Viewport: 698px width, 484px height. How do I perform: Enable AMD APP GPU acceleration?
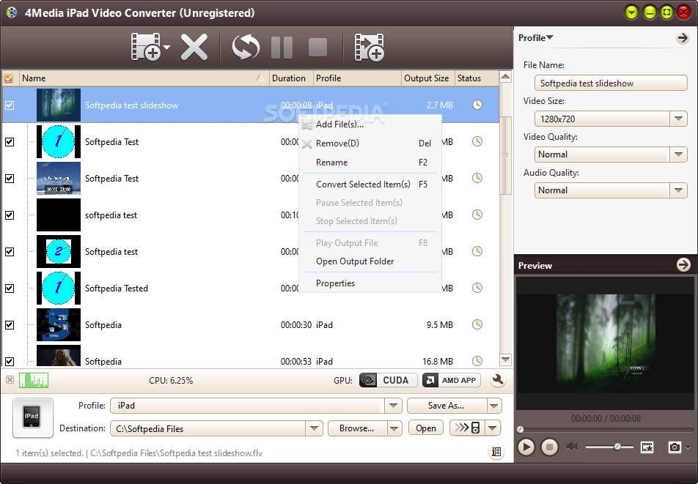point(452,380)
